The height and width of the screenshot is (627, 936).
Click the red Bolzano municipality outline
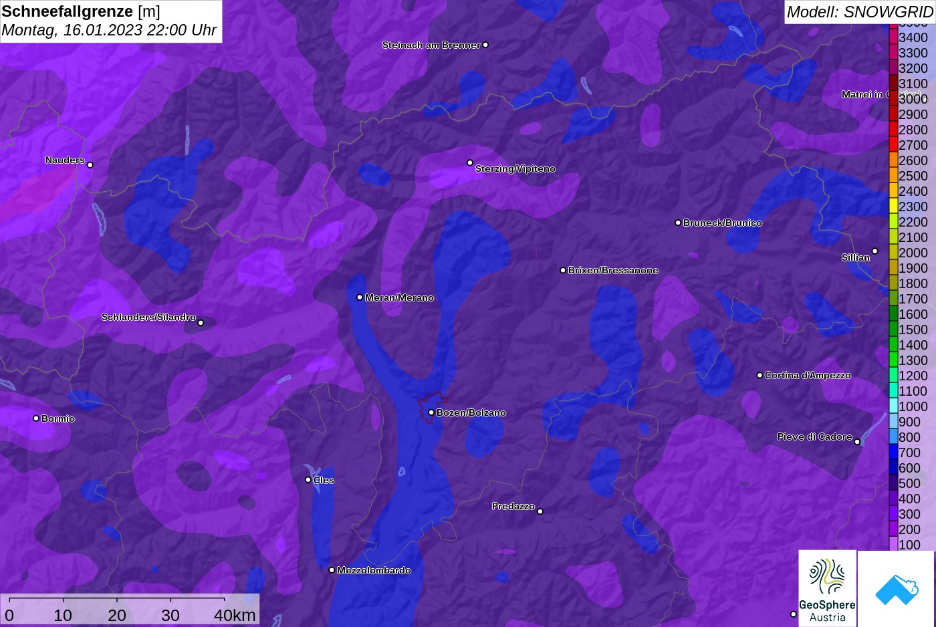pos(433,407)
